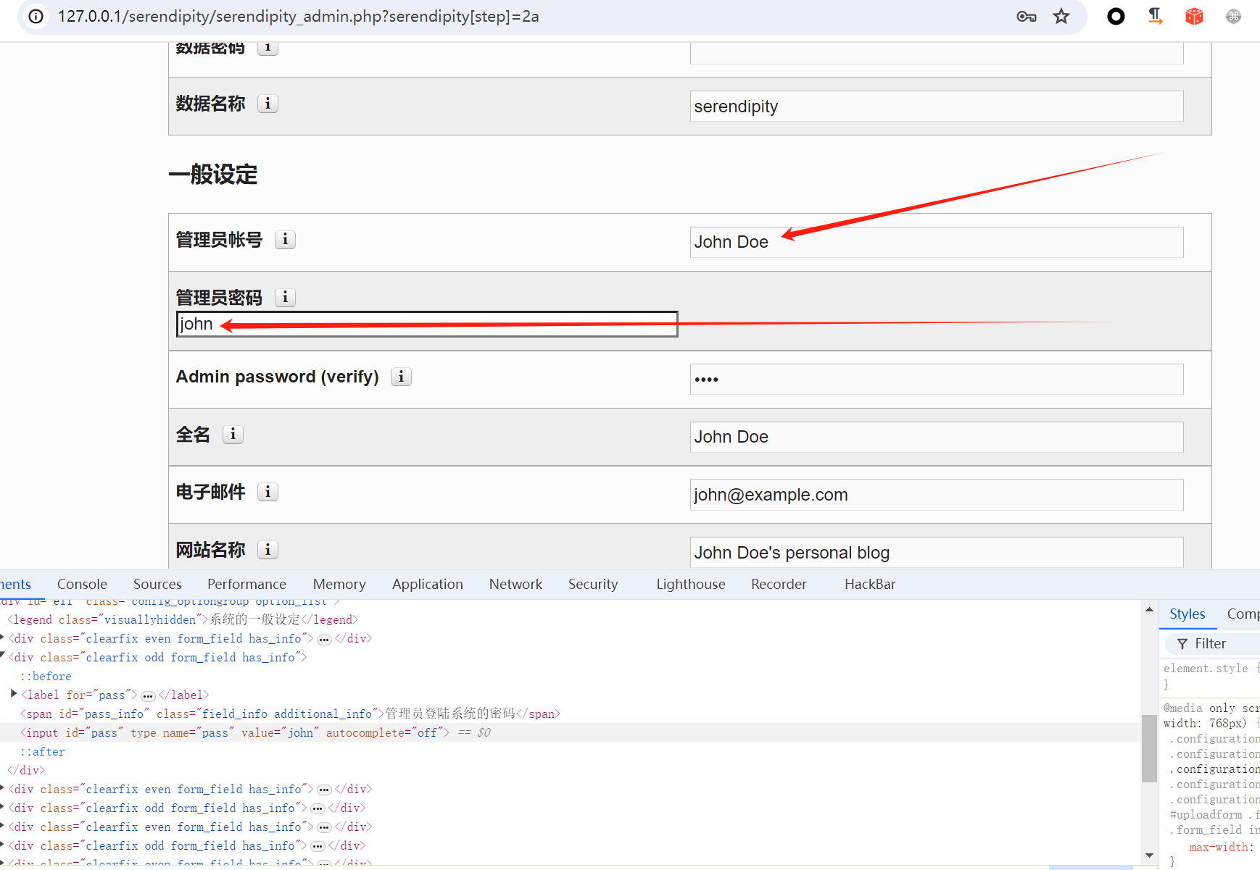
Task: Click the 数据名称 input containing serendipity
Action: point(937,106)
